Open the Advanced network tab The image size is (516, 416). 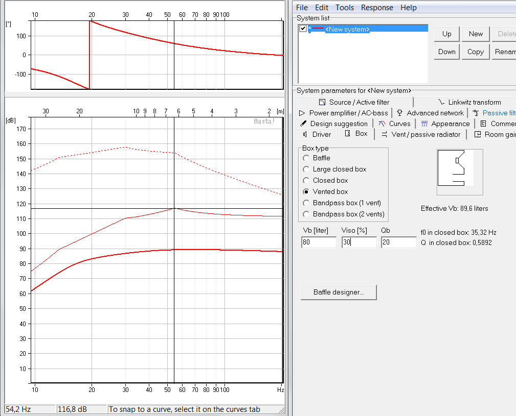430,113
